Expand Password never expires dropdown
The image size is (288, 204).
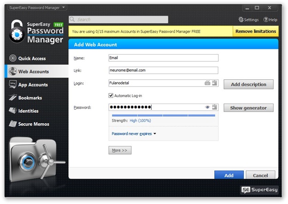pyautogui.click(x=134, y=134)
